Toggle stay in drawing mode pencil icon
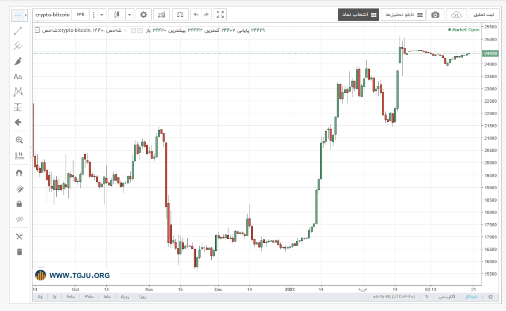The height and width of the screenshot is (311, 506). pyautogui.click(x=19, y=188)
